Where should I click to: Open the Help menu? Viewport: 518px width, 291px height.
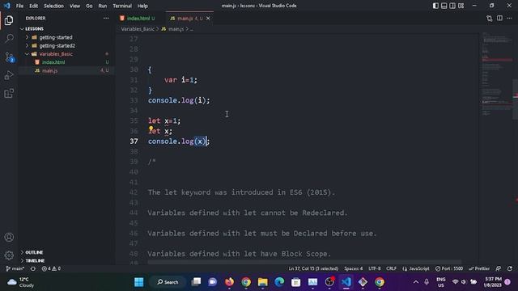pos(142,6)
